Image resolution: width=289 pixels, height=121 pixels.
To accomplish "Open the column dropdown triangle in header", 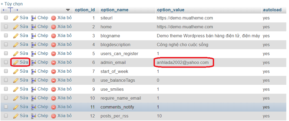I will 68,10.
